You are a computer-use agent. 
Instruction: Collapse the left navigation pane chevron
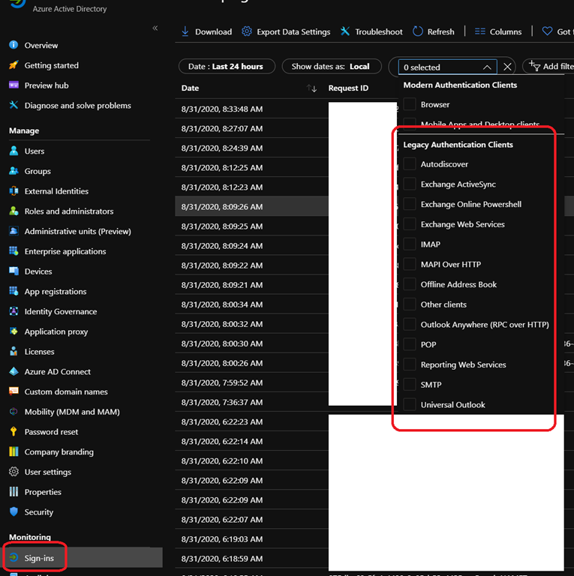coord(155,28)
